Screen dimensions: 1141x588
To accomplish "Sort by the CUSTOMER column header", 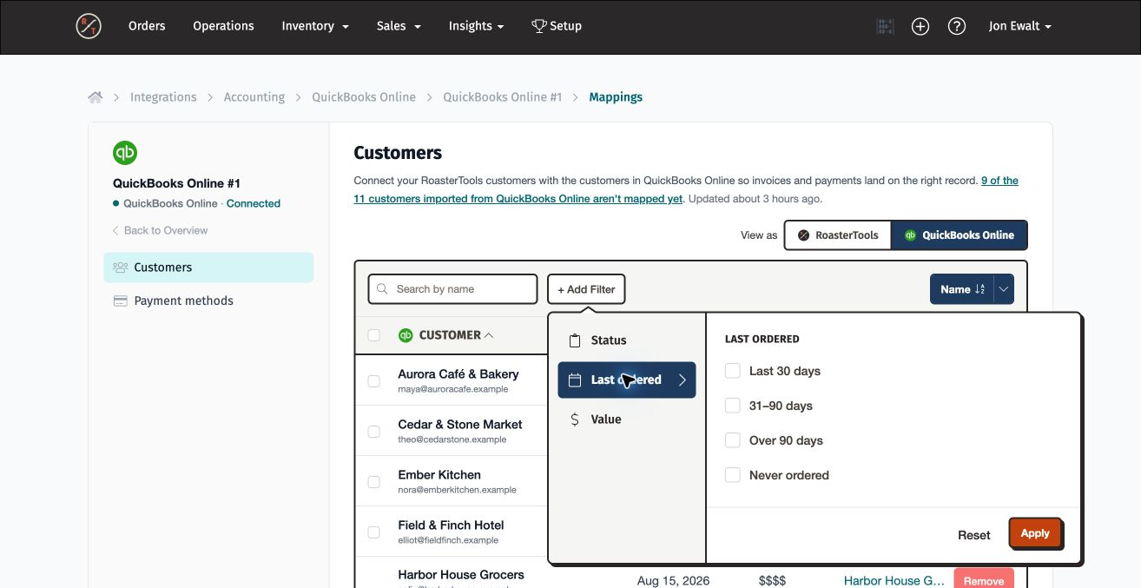I will tap(456, 335).
